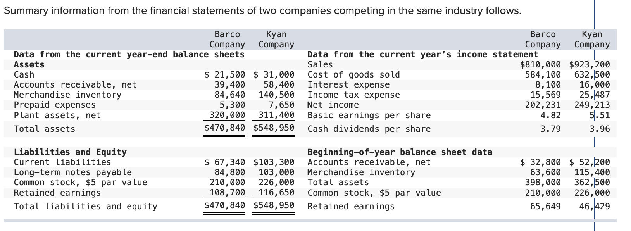This screenshot has height=231, width=631.
Task: Select Kyan current liabilities $103,300
Action: coord(274,162)
